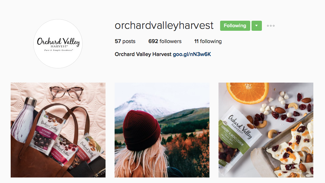The height and width of the screenshot is (183, 325).
Task: Open the 11 following list
Action: click(208, 41)
